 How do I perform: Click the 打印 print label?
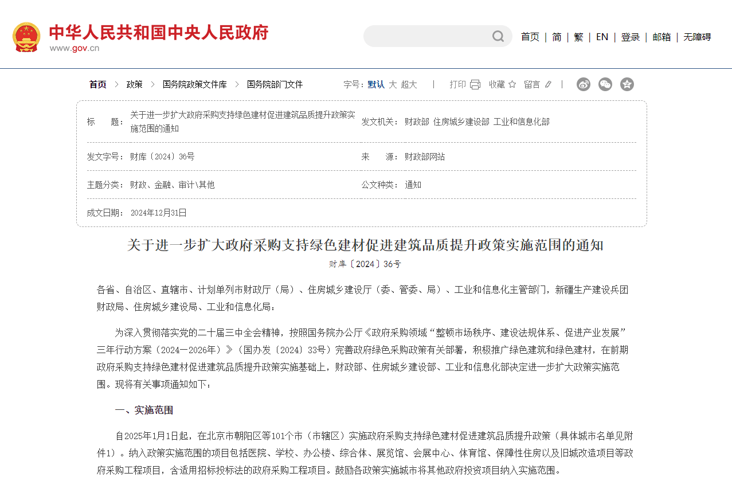click(458, 84)
